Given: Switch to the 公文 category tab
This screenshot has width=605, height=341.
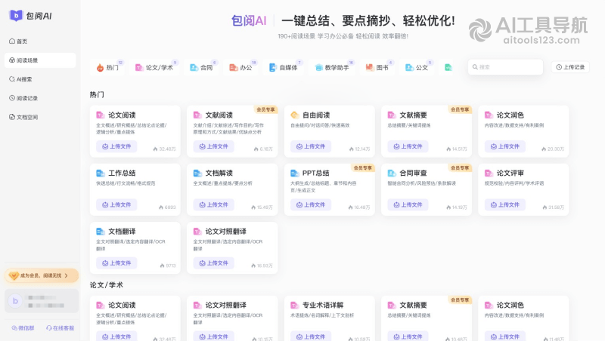Looking at the screenshot, I should coord(417,67).
